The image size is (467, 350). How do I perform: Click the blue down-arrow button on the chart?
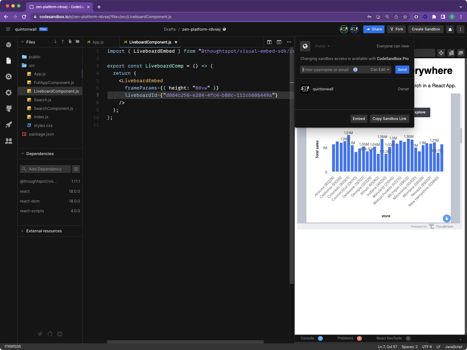(447, 218)
